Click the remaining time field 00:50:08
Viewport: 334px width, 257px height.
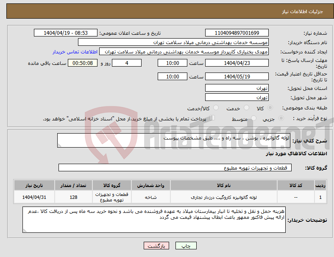[x=83, y=63]
